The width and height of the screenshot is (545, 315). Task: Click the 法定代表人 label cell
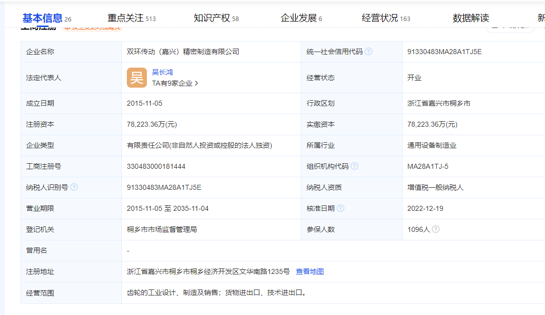pos(71,78)
